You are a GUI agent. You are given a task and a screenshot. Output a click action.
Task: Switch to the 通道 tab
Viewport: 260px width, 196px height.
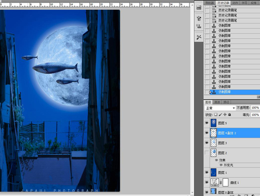[x=217, y=102]
